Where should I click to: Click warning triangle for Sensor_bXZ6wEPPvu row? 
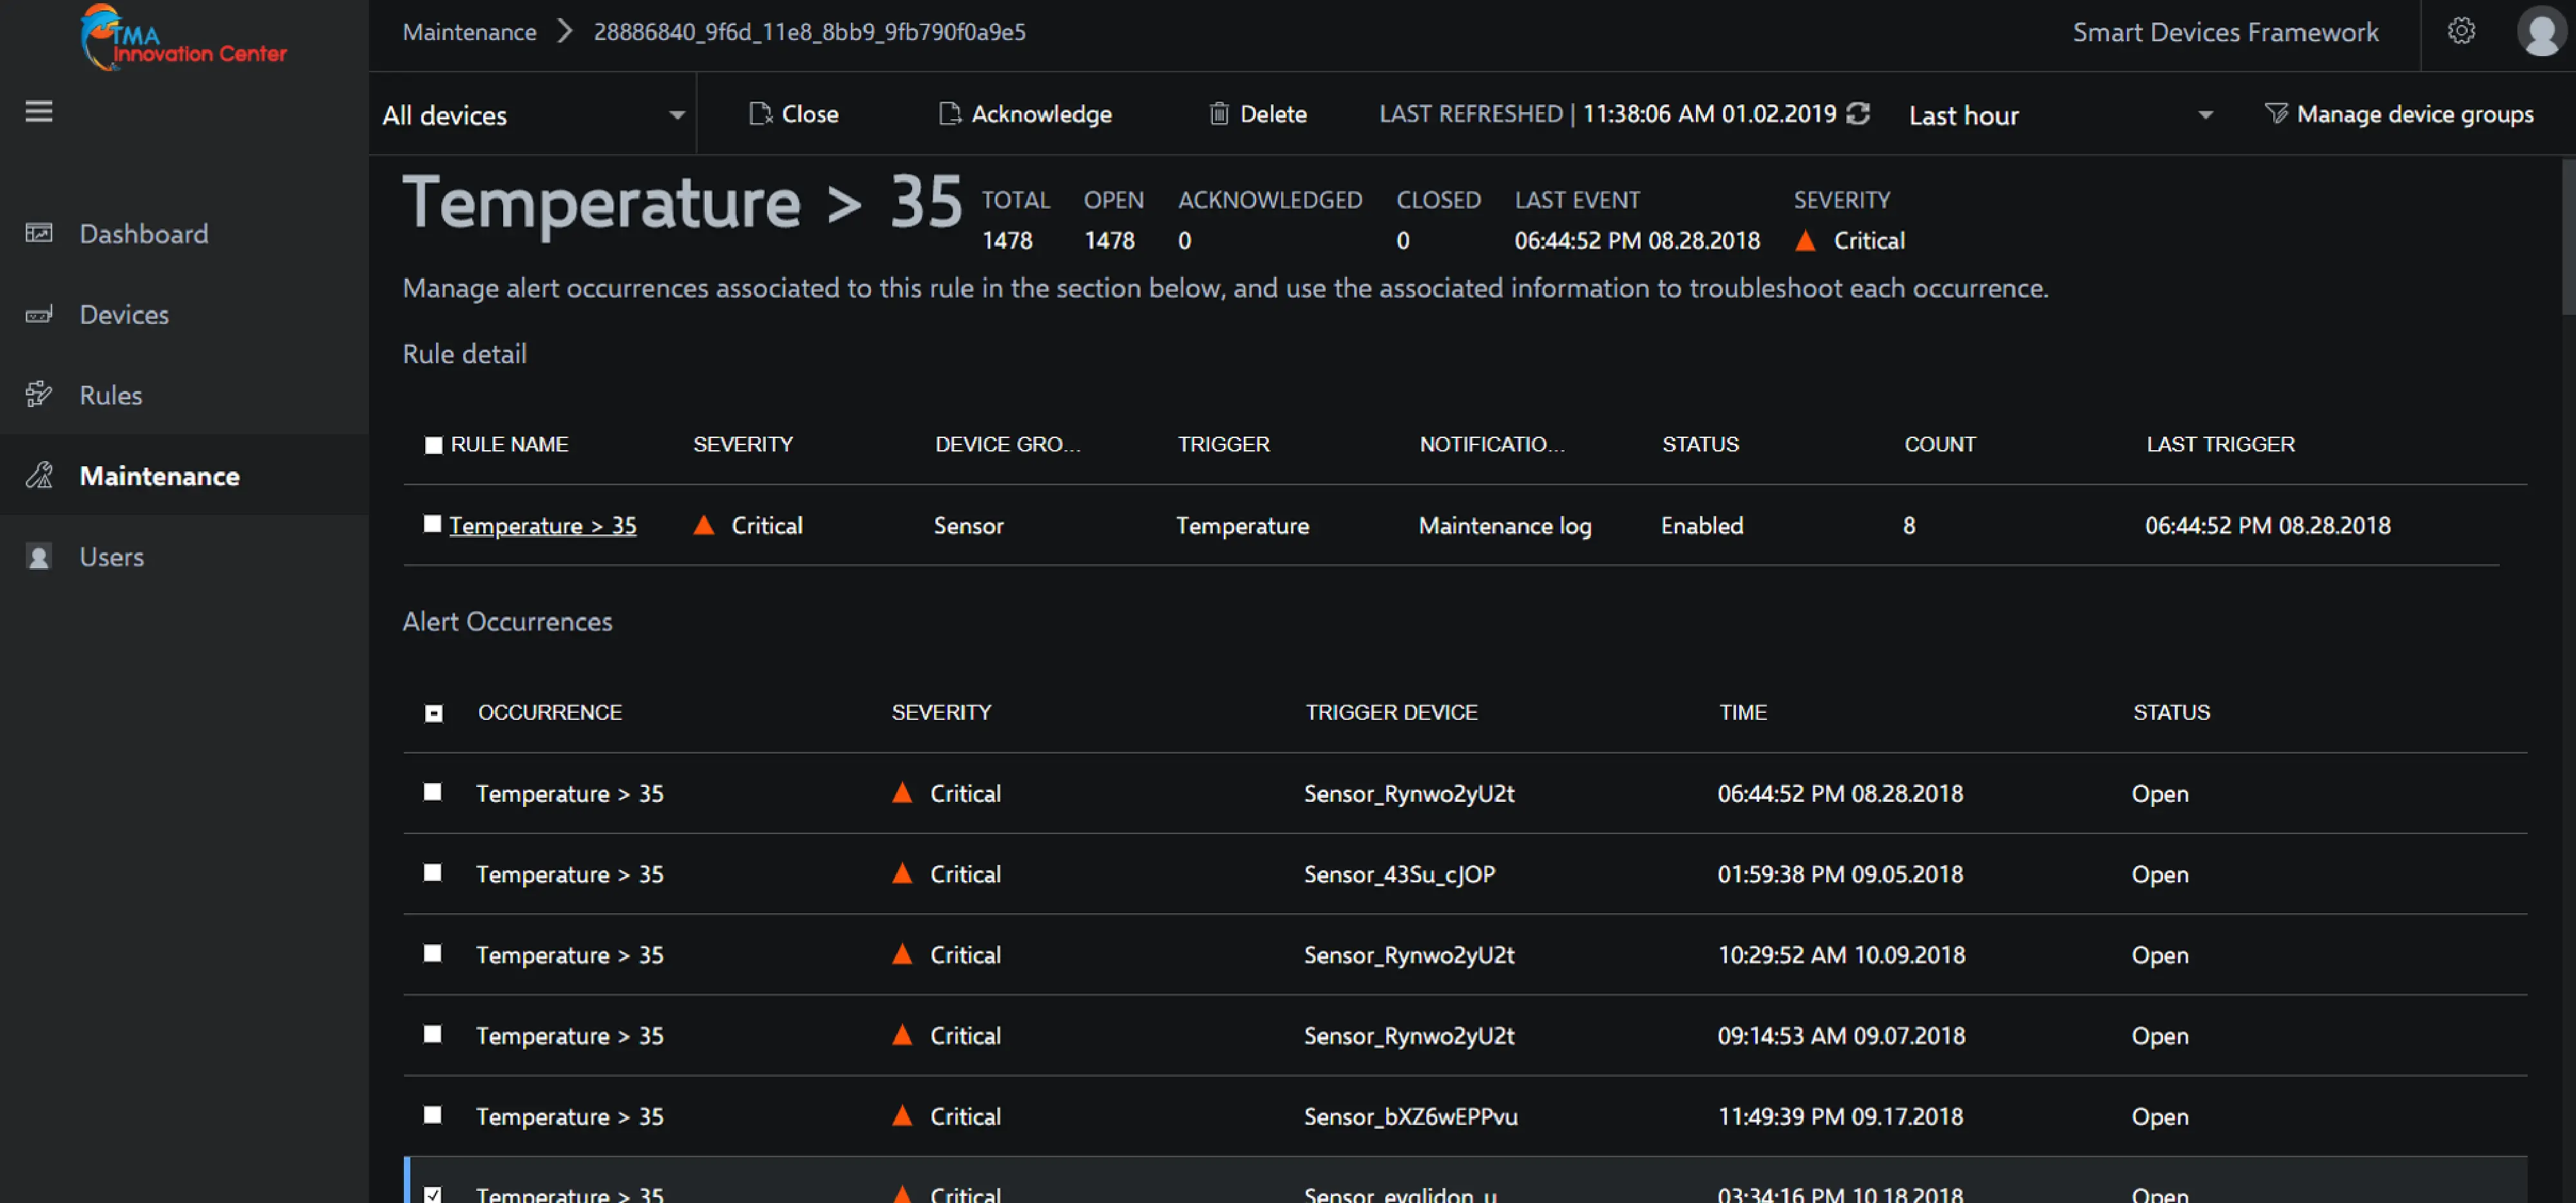pos(902,1116)
